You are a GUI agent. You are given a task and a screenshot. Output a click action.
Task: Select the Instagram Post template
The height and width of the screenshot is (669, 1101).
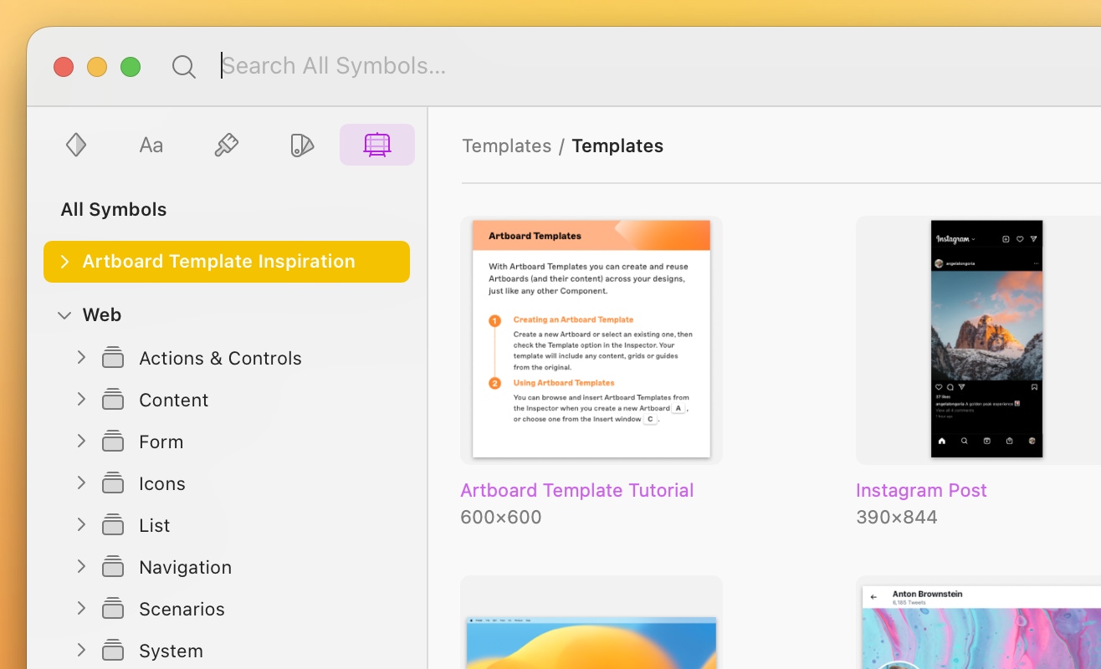(921, 490)
